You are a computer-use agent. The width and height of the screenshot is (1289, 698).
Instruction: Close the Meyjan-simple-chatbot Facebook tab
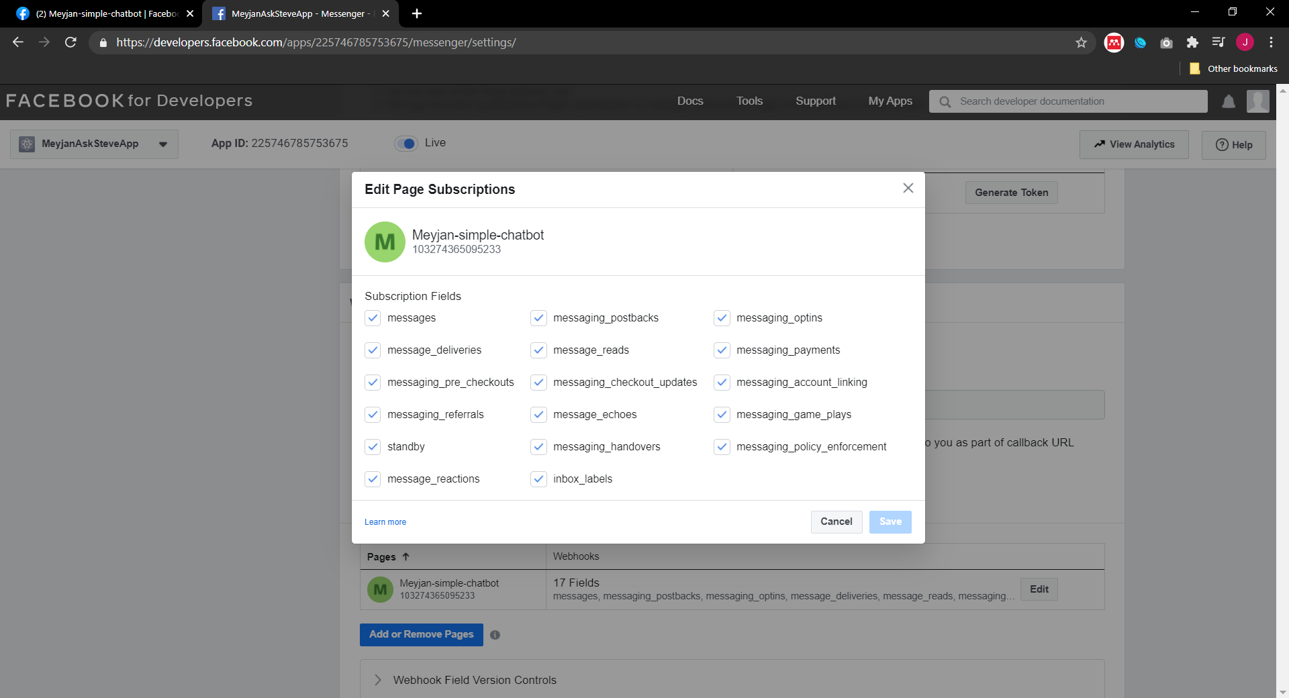190,13
